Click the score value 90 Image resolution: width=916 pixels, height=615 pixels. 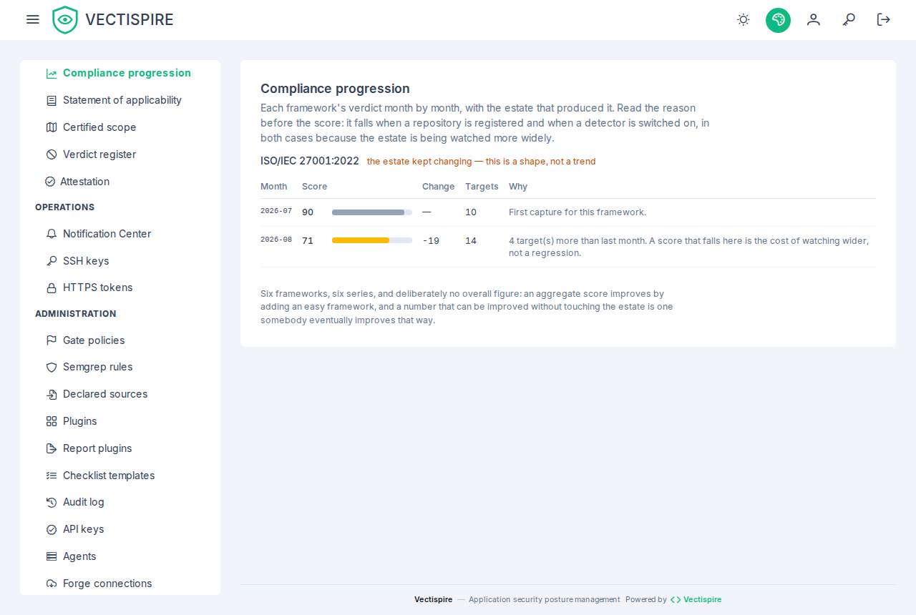coord(308,212)
